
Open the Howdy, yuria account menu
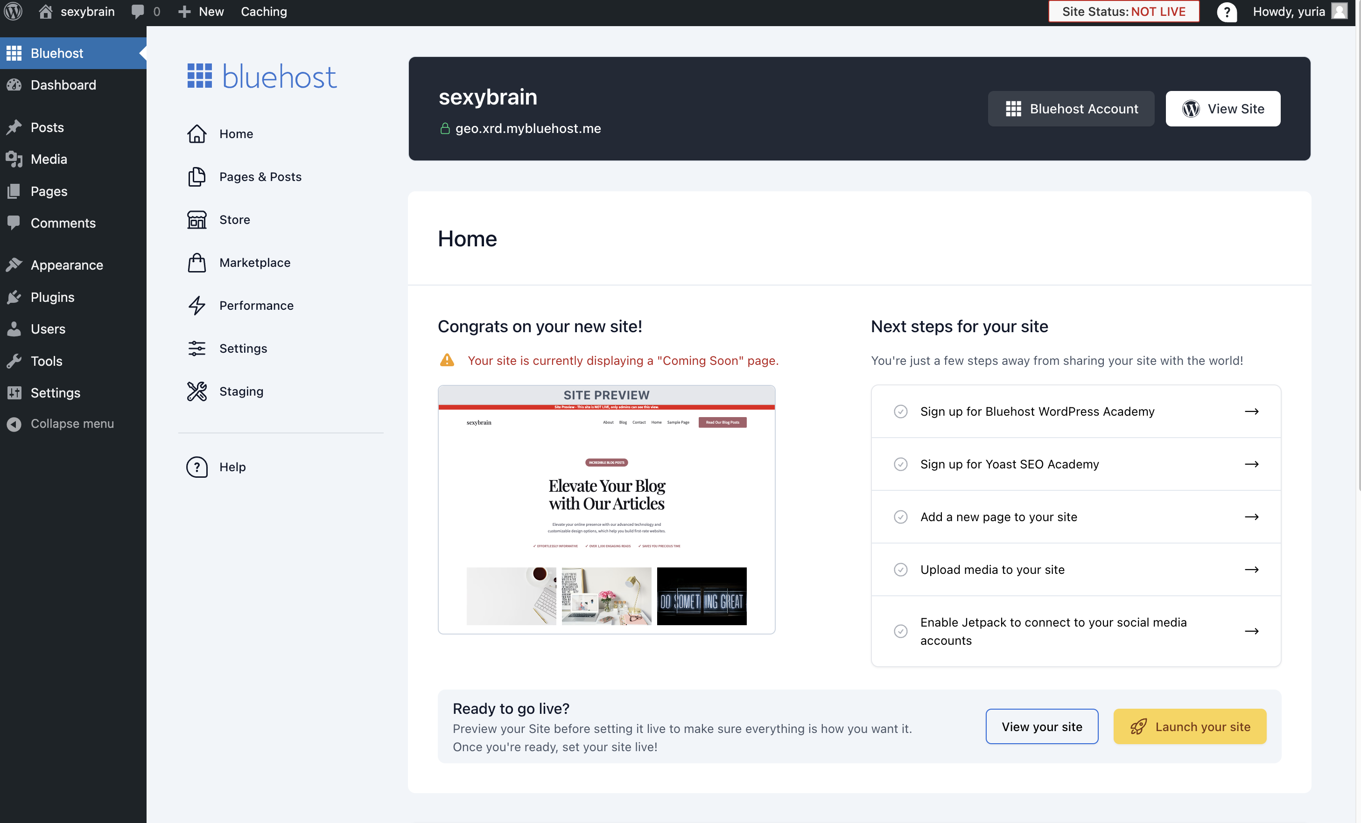(x=1300, y=12)
